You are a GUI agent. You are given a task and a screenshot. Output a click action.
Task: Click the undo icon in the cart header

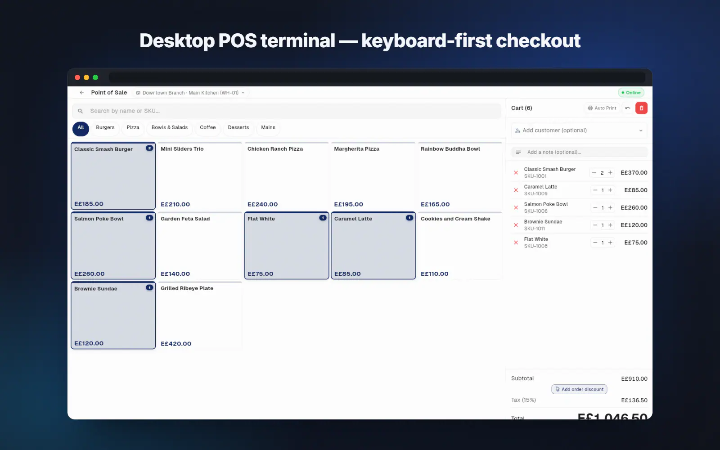[628, 108]
